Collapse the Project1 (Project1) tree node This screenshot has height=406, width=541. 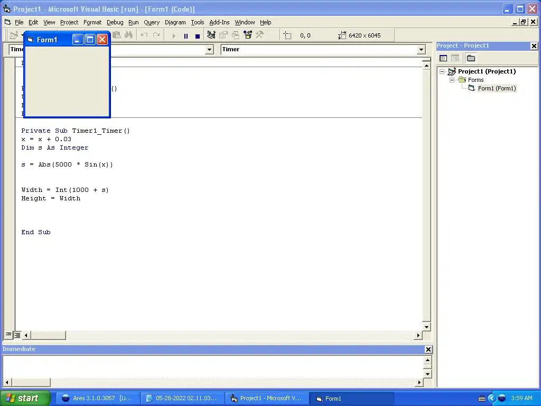coord(442,71)
